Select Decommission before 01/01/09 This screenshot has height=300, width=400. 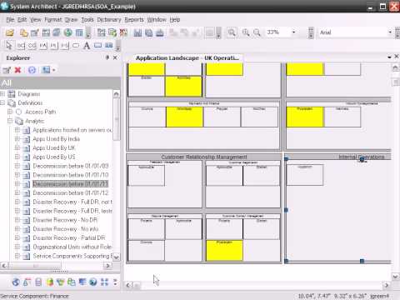(71, 166)
